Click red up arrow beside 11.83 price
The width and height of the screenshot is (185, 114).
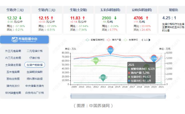click(x=84, y=18)
